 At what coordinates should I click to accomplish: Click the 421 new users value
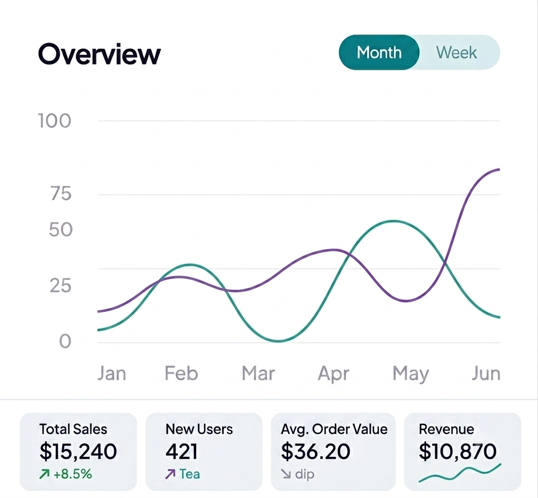point(182,451)
